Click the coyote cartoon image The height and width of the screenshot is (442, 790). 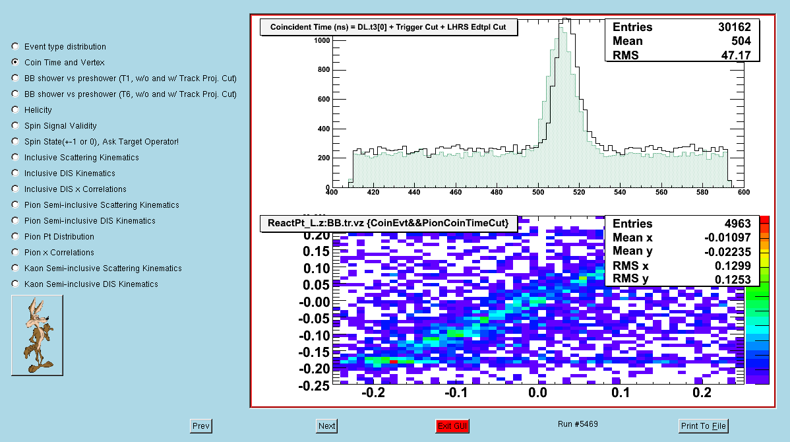38,335
